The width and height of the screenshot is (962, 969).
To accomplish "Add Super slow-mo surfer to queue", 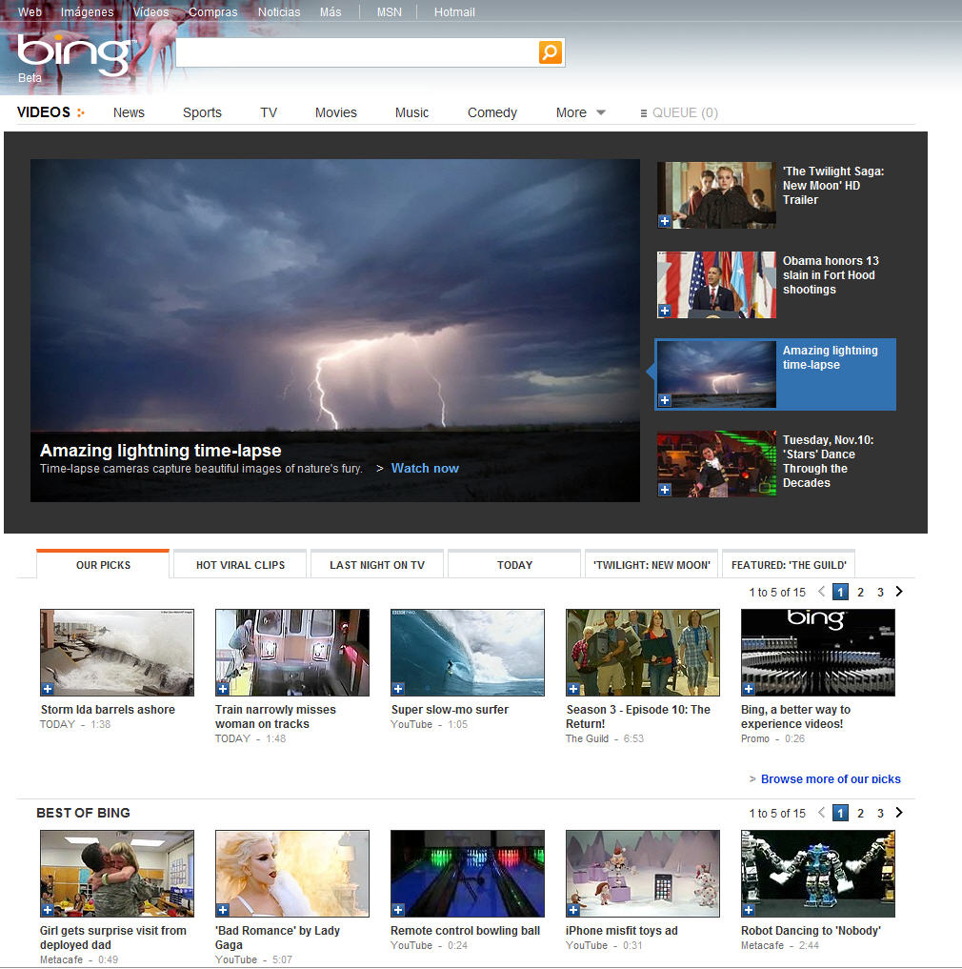I will [x=398, y=689].
